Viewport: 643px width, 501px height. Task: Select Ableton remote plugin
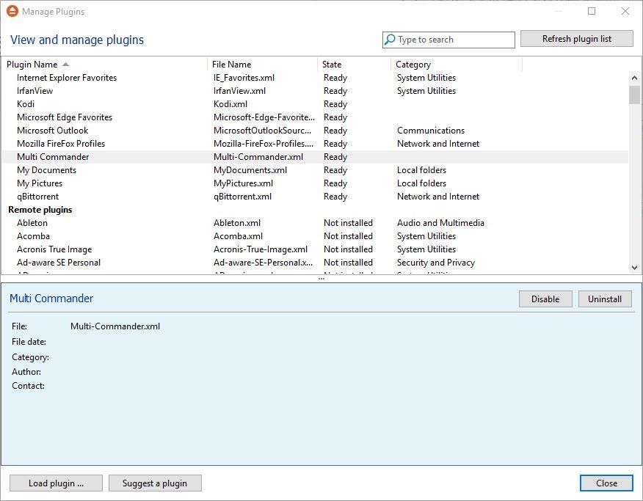click(x=315, y=223)
